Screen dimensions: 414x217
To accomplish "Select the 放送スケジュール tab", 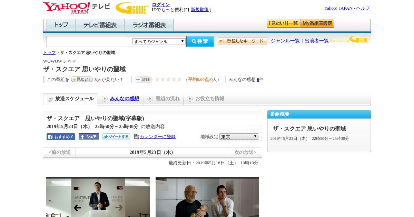I will tap(70, 99).
